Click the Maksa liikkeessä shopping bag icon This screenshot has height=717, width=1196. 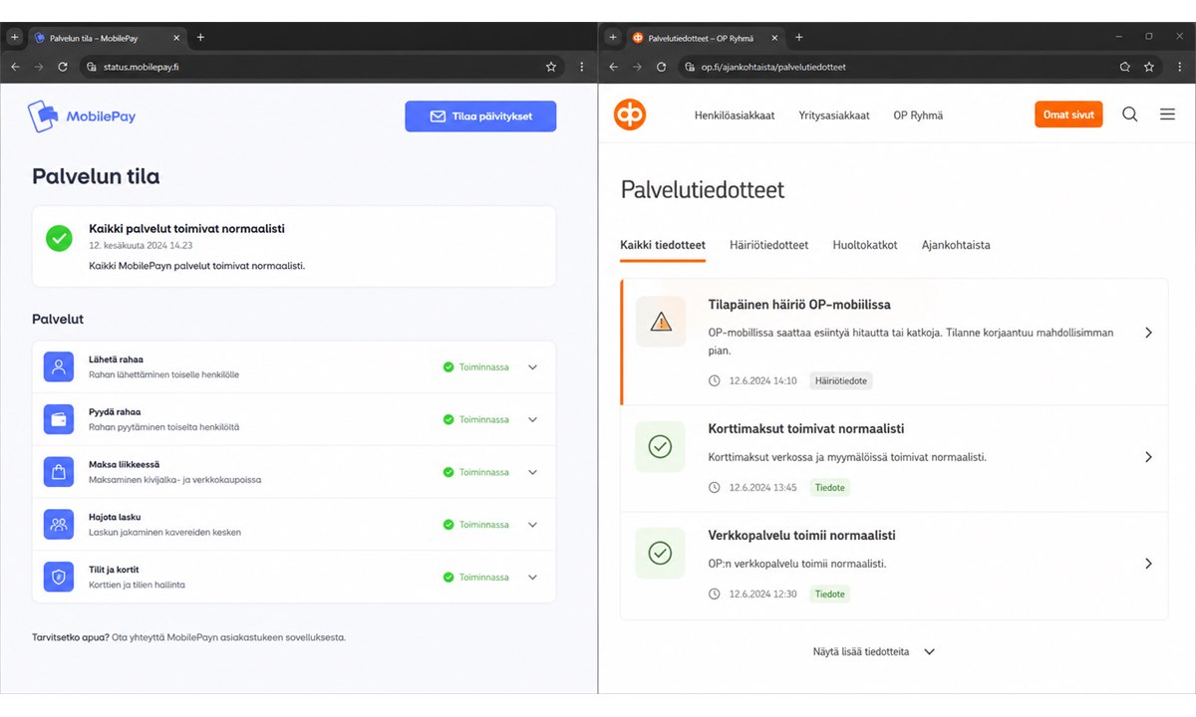coord(59,472)
